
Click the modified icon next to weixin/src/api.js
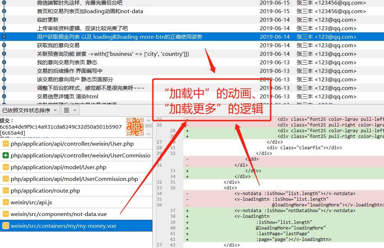coord(6,203)
